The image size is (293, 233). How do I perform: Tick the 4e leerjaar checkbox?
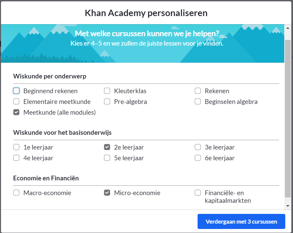tap(16, 158)
